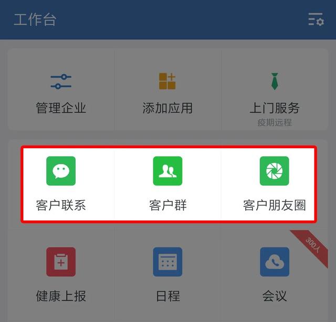This screenshot has width=336, height=322.
Task: Select the 添加应用 label
Action: (167, 108)
